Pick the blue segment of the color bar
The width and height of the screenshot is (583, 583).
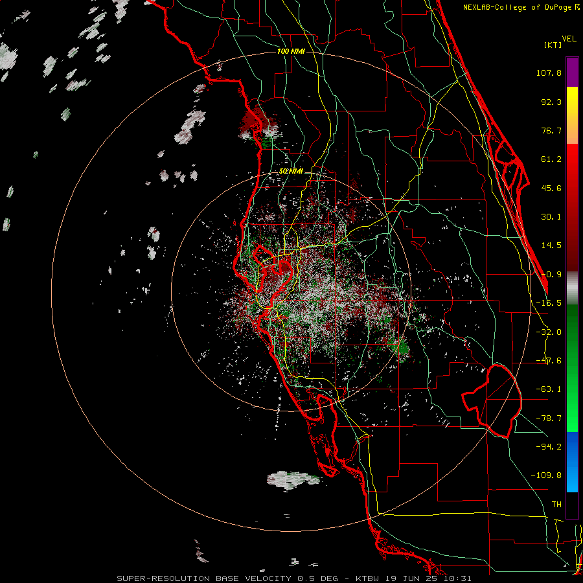[x=572, y=462]
